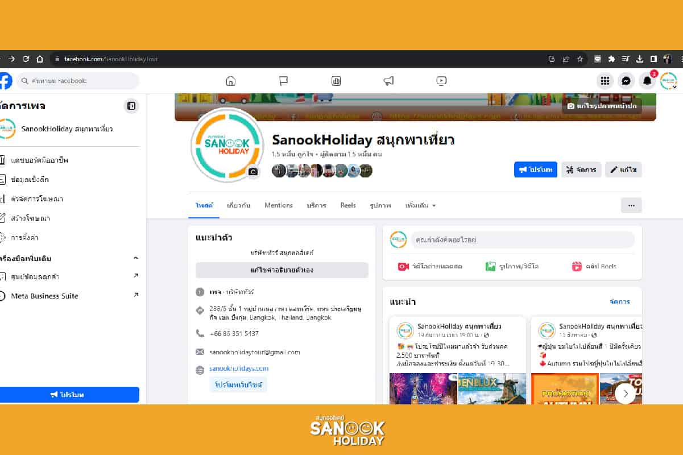The height and width of the screenshot is (455, 683).
Task: Click the blue โปรโมท button
Action: tap(535, 169)
